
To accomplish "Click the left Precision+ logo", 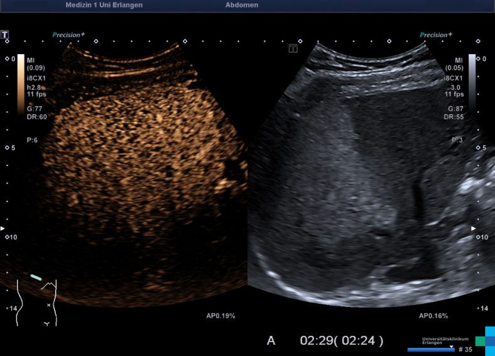I will (68, 35).
